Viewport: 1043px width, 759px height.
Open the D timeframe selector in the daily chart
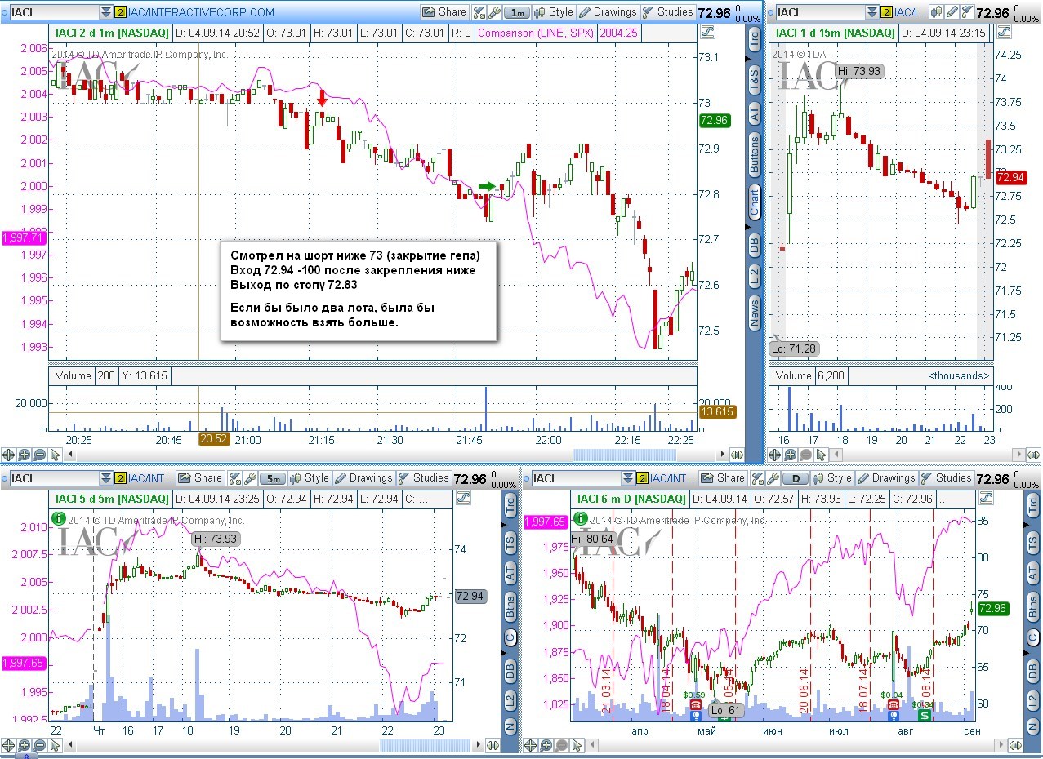[796, 478]
